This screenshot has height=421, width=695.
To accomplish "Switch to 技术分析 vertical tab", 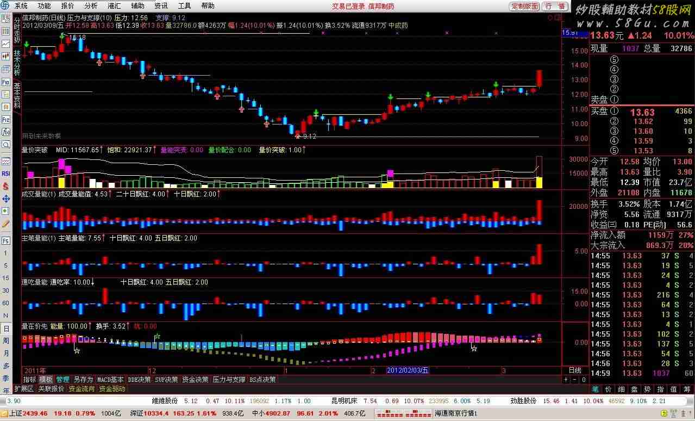I will click(16, 64).
